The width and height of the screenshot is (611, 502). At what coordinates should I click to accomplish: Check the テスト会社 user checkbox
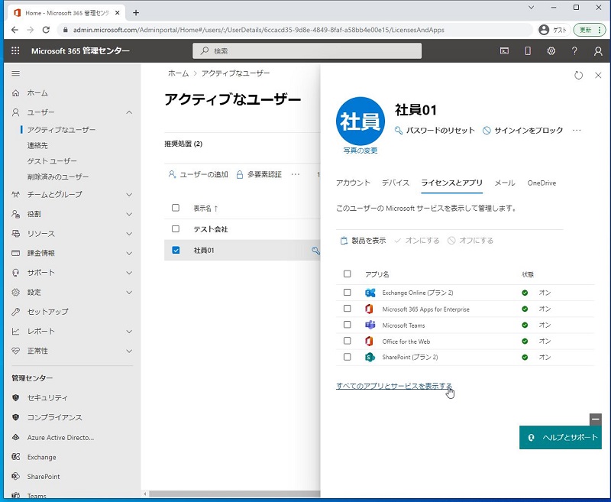tap(176, 228)
